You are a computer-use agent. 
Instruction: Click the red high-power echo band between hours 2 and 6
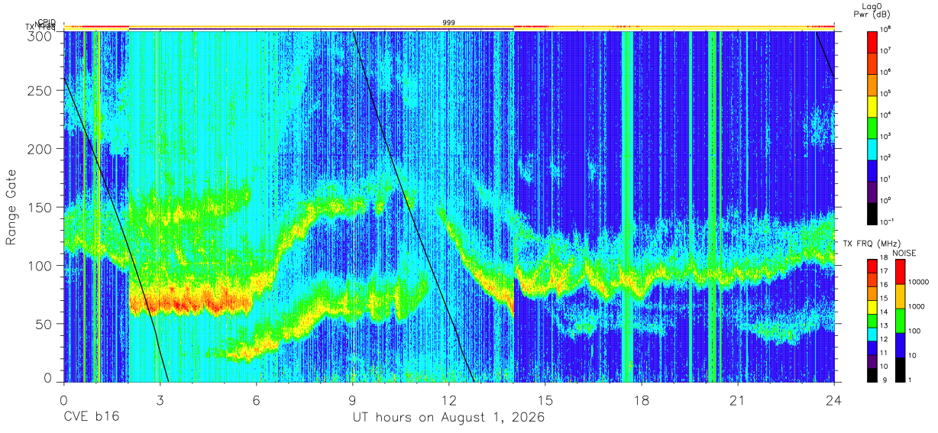[x=191, y=302]
